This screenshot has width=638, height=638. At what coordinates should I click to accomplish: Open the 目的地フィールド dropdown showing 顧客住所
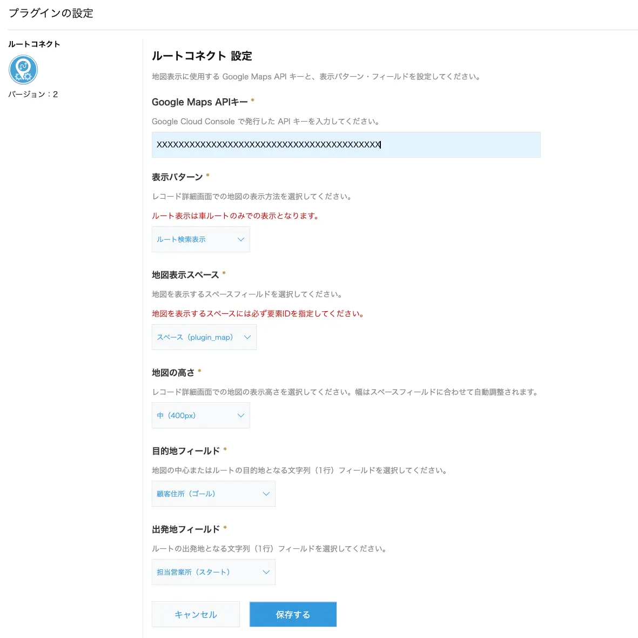(x=213, y=494)
